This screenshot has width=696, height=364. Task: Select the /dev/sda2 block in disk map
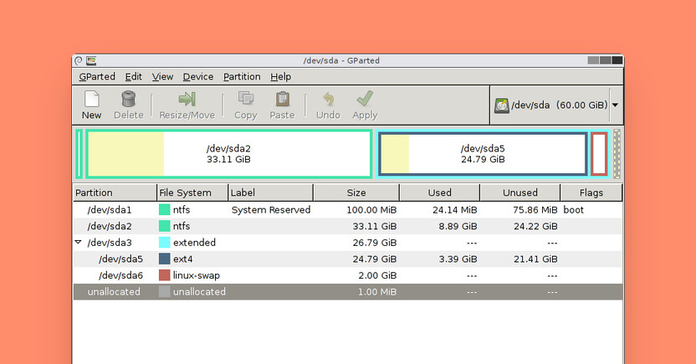(228, 153)
